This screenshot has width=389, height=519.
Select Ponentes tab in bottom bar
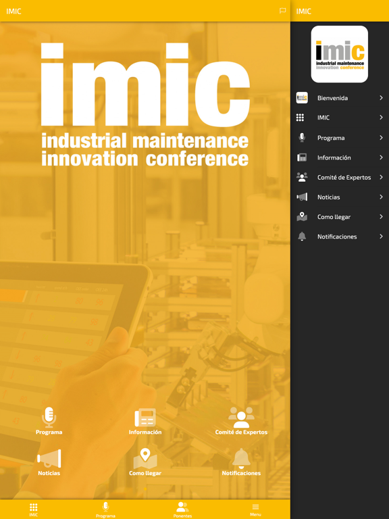(182, 510)
